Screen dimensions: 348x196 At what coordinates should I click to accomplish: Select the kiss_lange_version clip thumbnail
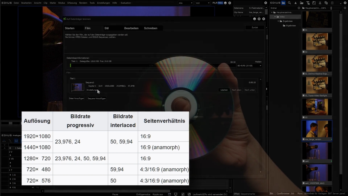tap(317, 129)
